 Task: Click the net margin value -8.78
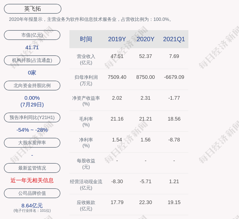pyautogui.click(x=174, y=140)
